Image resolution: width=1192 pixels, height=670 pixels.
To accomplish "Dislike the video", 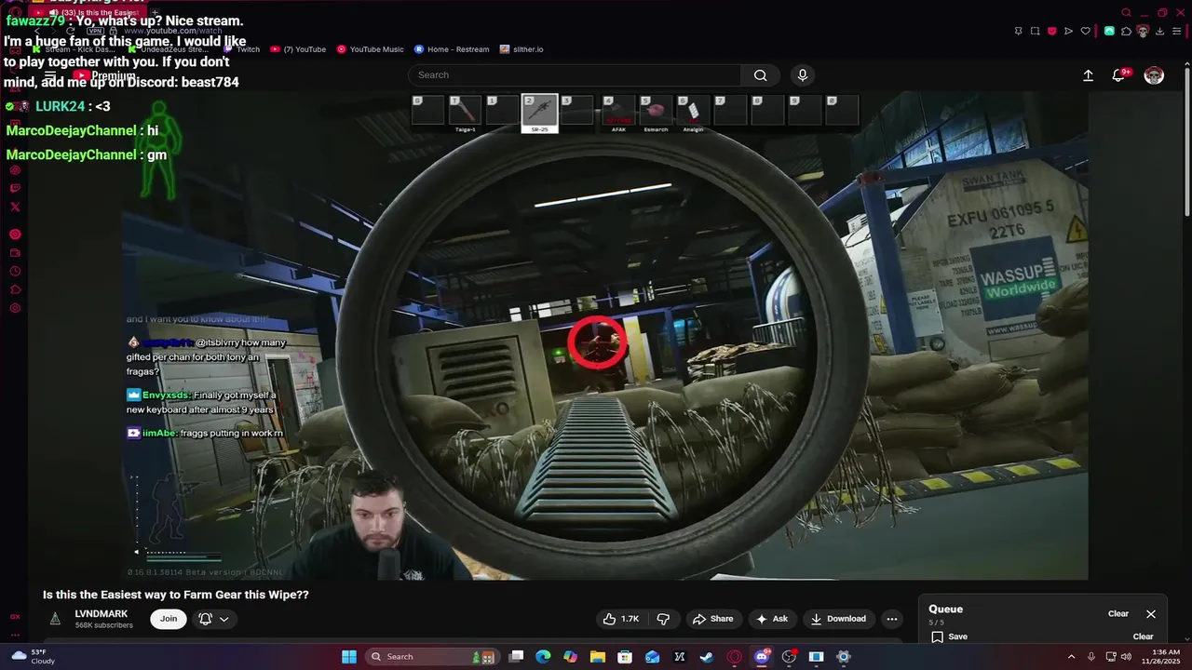I will click(x=663, y=619).
